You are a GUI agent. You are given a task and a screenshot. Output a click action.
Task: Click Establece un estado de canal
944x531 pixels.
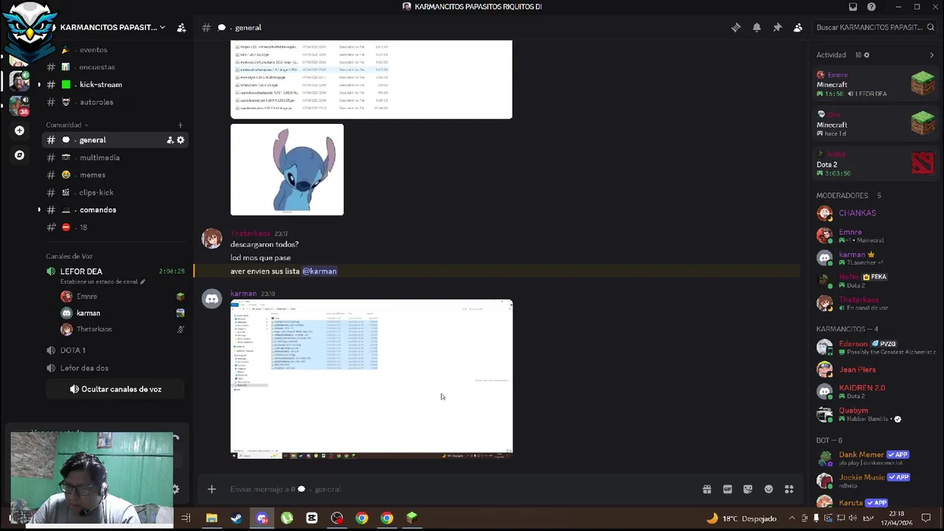pos(103,282)
